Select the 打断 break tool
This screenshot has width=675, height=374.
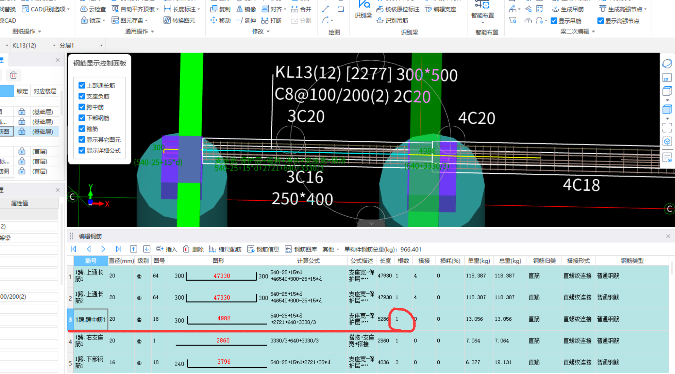click(272, 20)
